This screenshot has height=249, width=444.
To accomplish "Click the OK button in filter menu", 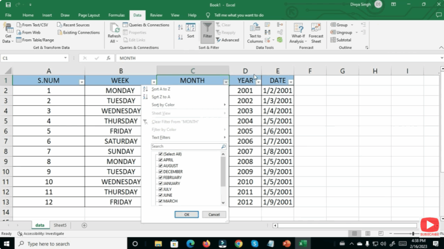I will [186, 214].
